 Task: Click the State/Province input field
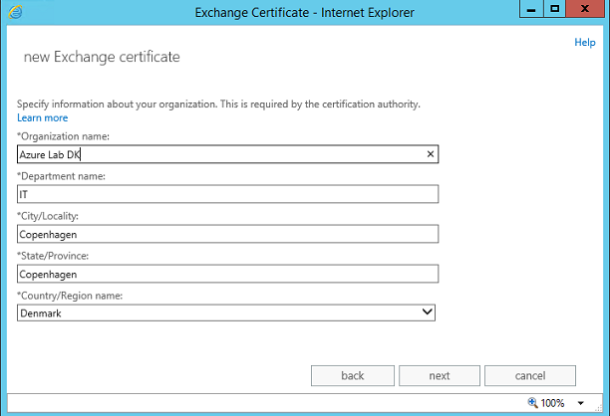[x=227, y=274]
